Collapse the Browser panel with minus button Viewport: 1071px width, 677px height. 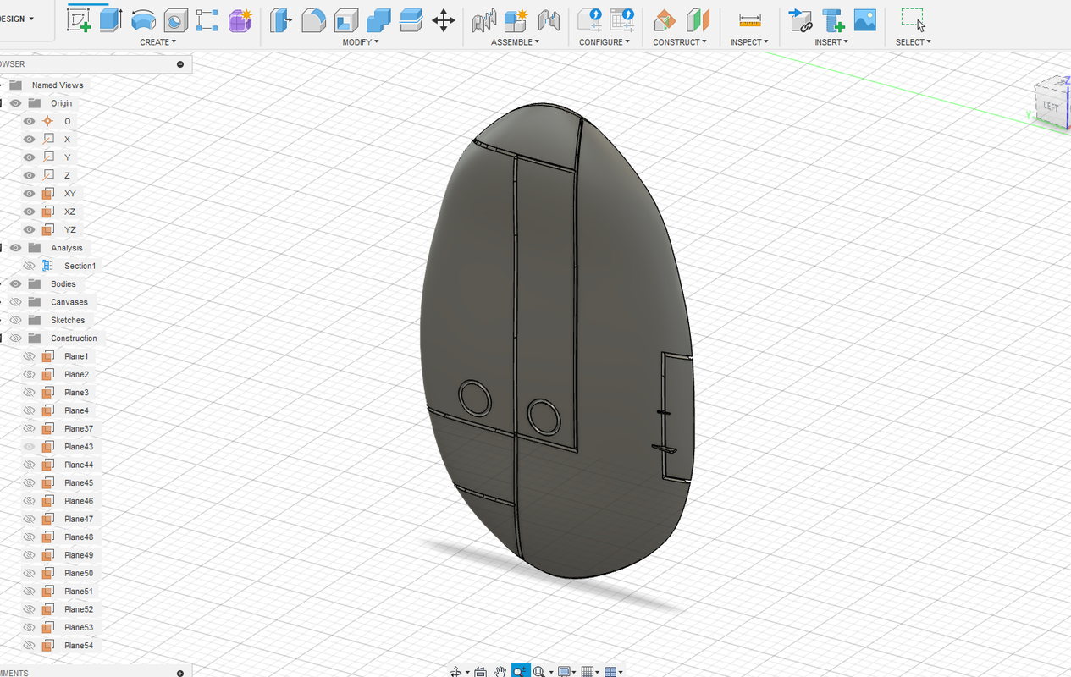point(180,64)
